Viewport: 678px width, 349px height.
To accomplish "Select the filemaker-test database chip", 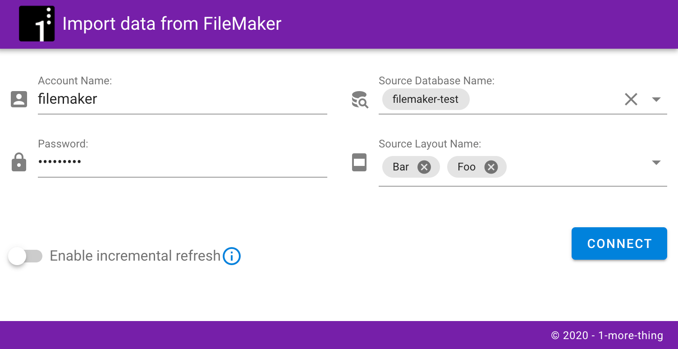I will pyautogui.click(x=426, y=99).
